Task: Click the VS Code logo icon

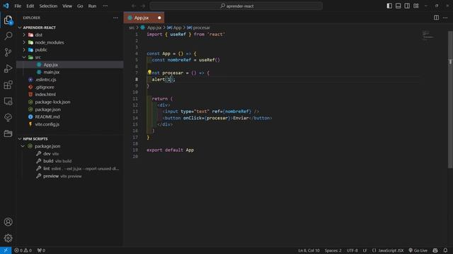Action: click(x=6, y=6)
